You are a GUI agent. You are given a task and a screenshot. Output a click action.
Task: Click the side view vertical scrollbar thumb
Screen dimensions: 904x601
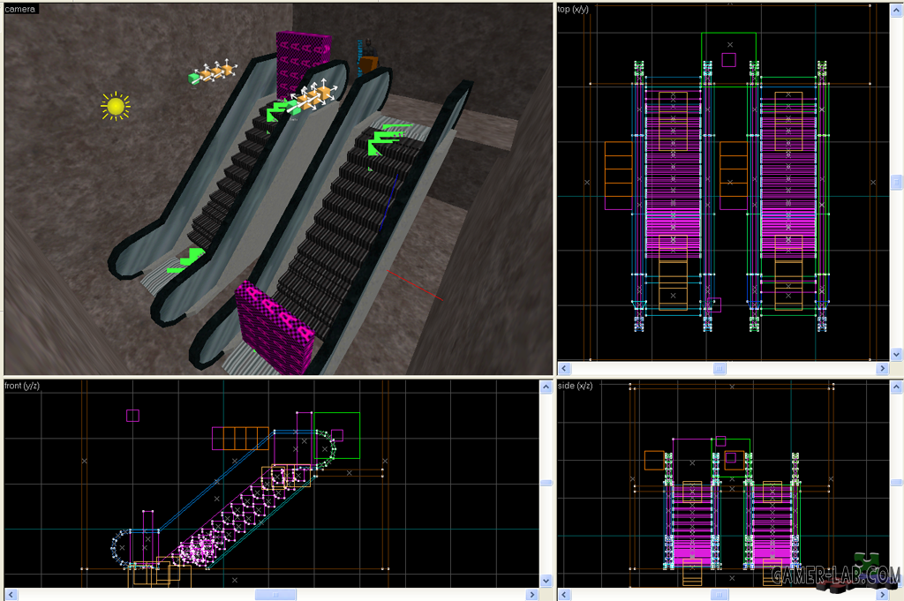(x=897, y=483)
